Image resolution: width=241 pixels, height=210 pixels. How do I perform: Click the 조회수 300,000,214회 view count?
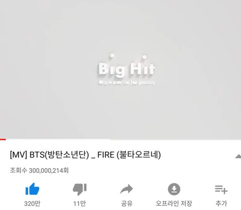(x=39, y=170)
